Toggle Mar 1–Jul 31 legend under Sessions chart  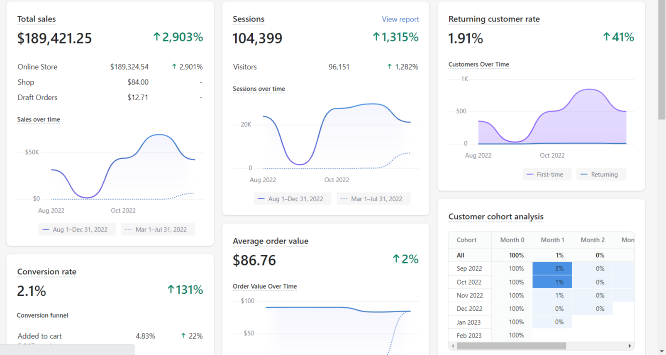coord(373,199)
